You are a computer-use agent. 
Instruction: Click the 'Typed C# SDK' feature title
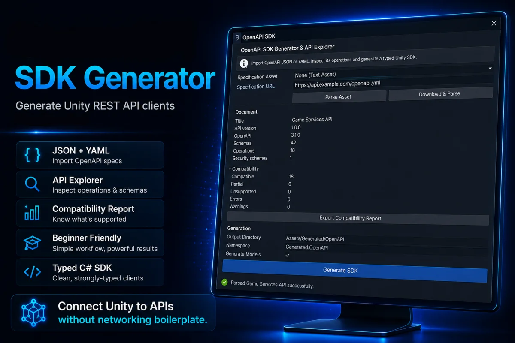pos(82,268)
